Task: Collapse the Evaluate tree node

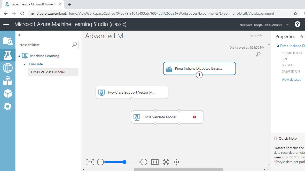Action: (25, 64)
